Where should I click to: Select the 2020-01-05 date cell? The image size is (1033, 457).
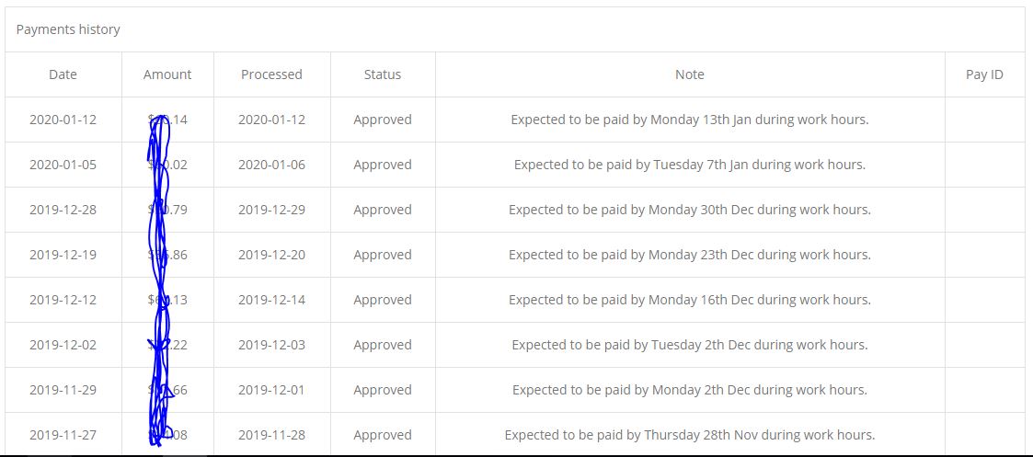pos(63,165)
